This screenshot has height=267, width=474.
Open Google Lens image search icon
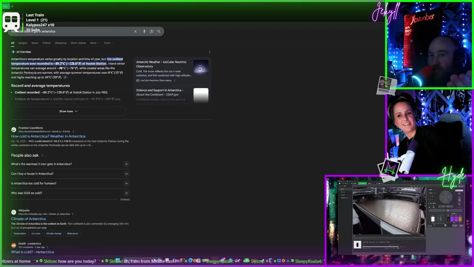[x=151, y=32]
